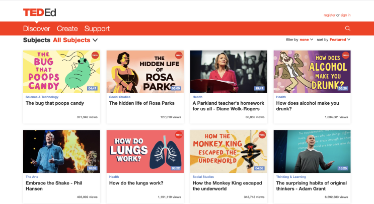
Task: Click the TED-Ed logo
Action: click(39, 12)
